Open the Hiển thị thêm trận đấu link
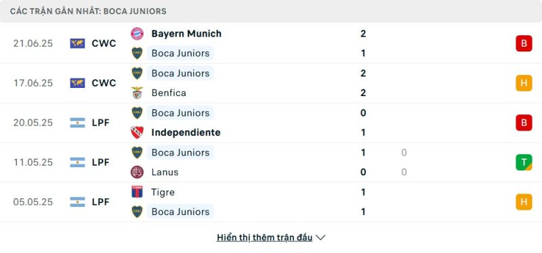This screenshot has width=542, height=253. [264, 237]
